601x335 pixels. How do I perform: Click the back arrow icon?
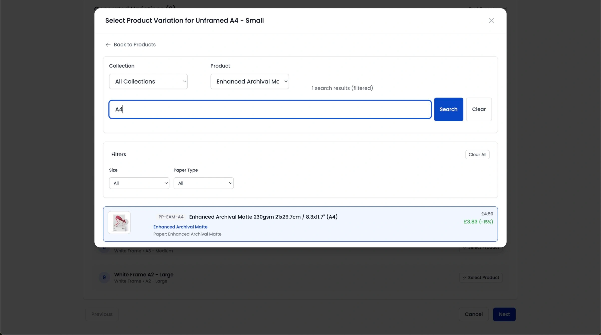click(x=108, y=45)
